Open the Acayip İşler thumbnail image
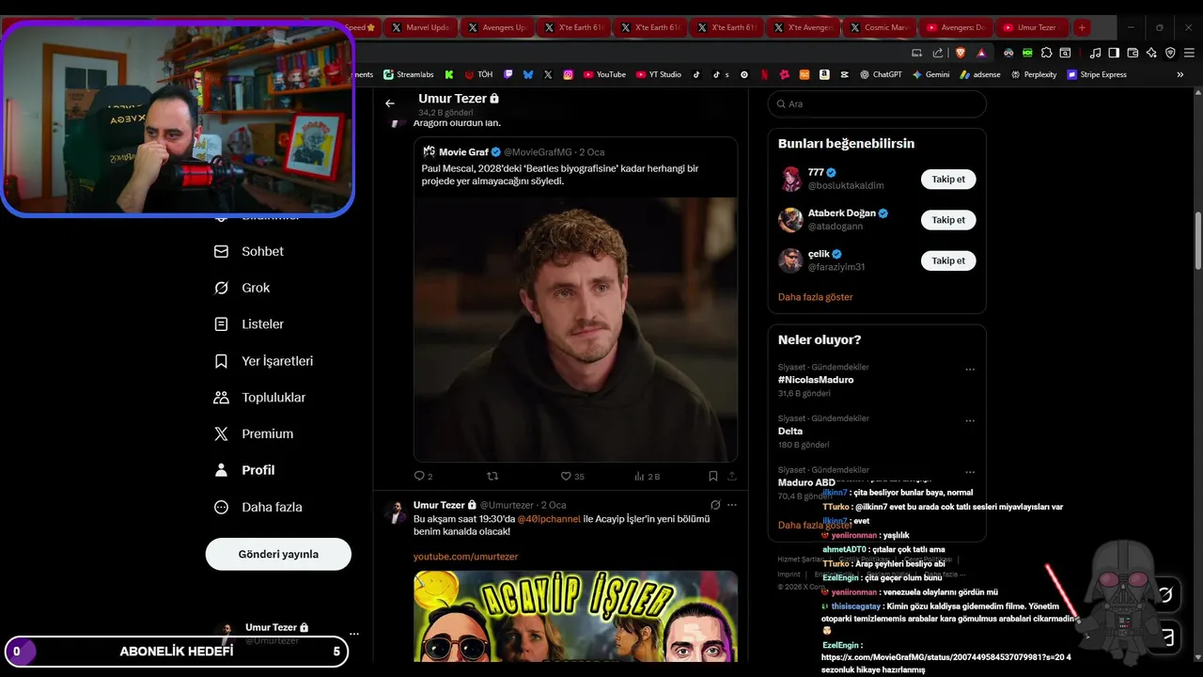1203x677 pixels. pos(575,616)
